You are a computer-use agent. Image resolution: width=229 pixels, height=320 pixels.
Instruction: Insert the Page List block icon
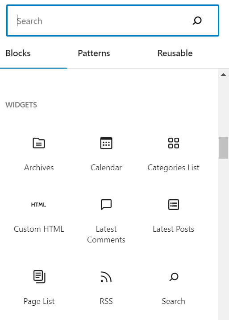(x=39, y=276)
